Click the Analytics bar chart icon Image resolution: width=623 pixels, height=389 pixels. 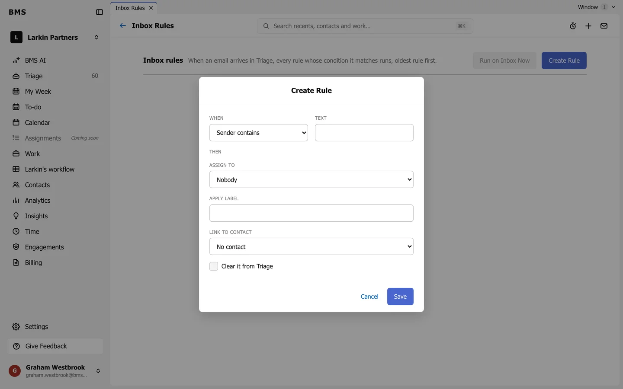pyautogui.click(x=16, y=201)
